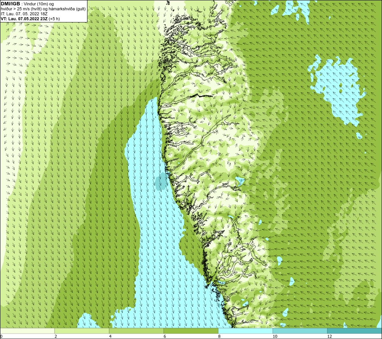This screenshot has height=339, width=382.
Task: Click the scale label '8'
Action: click(x=220, y=336)
